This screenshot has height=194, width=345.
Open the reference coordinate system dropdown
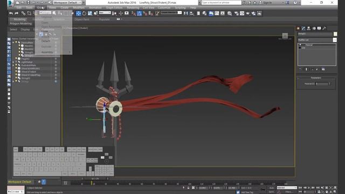tap(105, 13)
